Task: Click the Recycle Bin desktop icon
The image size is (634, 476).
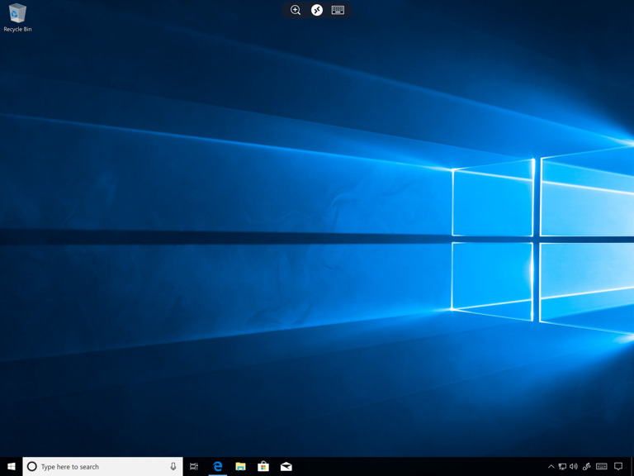Action: 17,16
